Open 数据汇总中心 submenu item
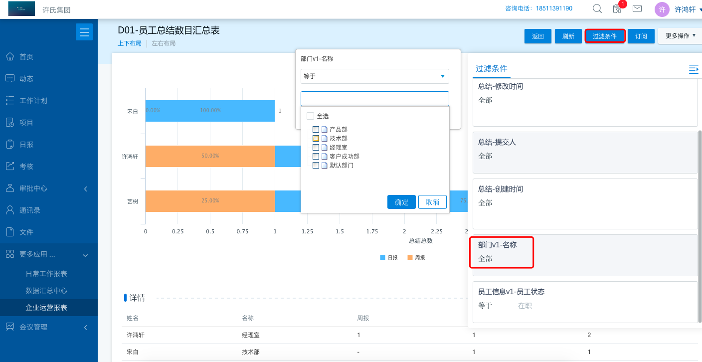The width and height of the screenshot is (702, 362). (46, 291)
